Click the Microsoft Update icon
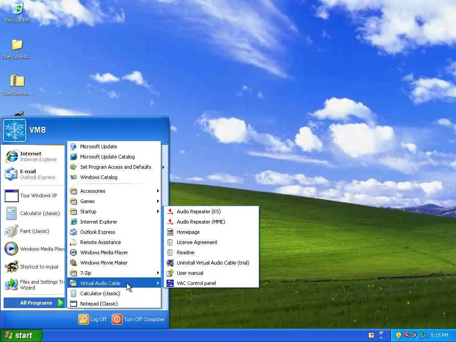The image size is (456, 342). tap(73, 146)
